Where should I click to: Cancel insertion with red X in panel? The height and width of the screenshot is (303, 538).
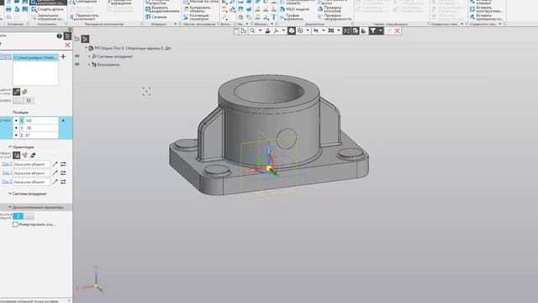pos(67,45)
